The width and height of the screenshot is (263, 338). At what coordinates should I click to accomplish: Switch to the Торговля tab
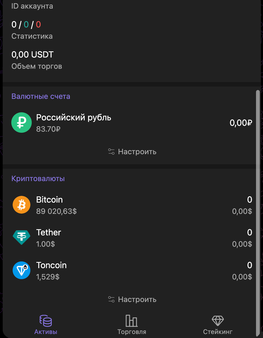(x=132, y=332)
